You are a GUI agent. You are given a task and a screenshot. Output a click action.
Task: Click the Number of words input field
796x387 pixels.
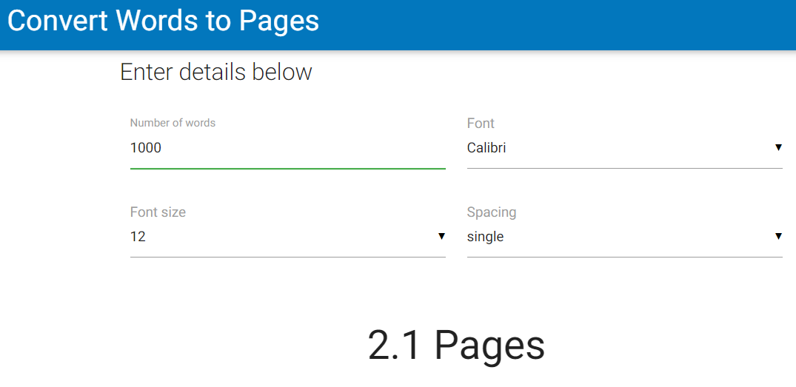288,148
